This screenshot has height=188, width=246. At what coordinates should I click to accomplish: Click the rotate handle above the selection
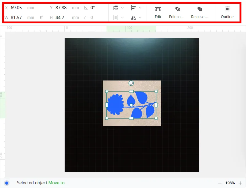[x=131, y=83]
